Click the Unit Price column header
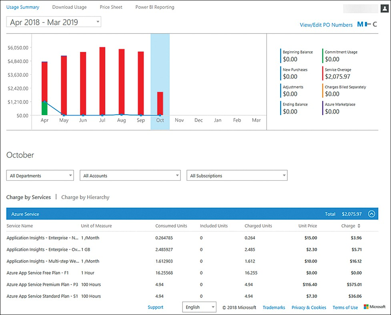 pos(308,226)
